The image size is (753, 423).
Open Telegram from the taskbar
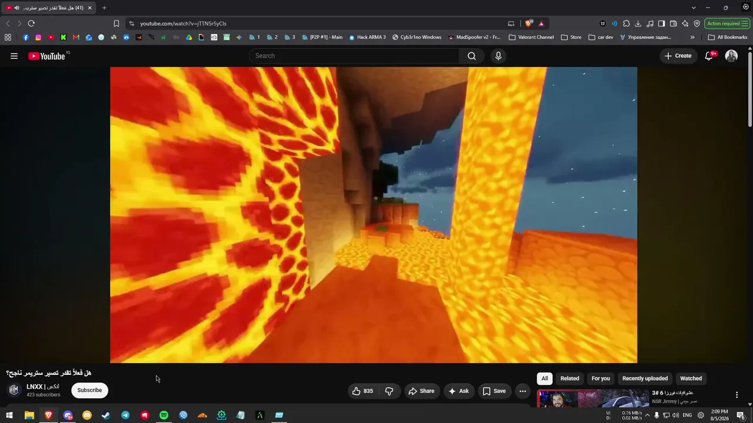[x=125, y=415]
